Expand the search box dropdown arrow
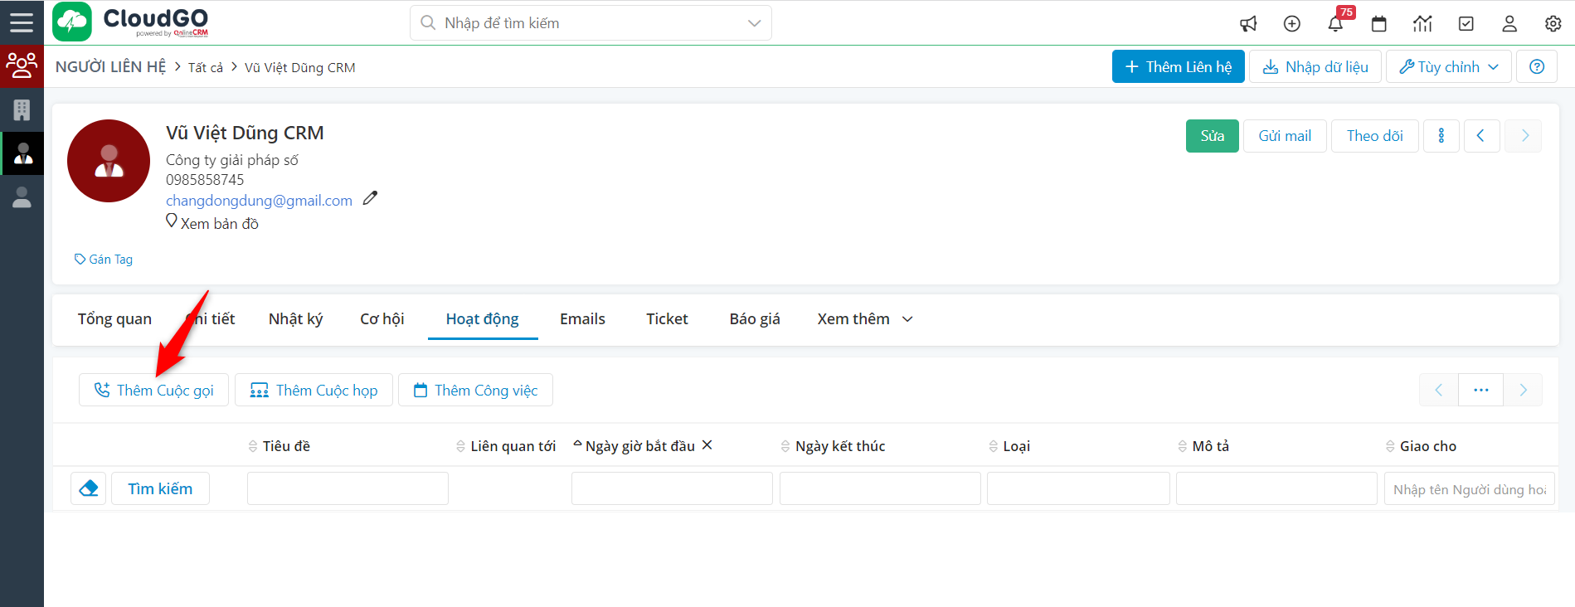Image resolution: width=1575 pixels, height=607 pixels. click(754, 23)
